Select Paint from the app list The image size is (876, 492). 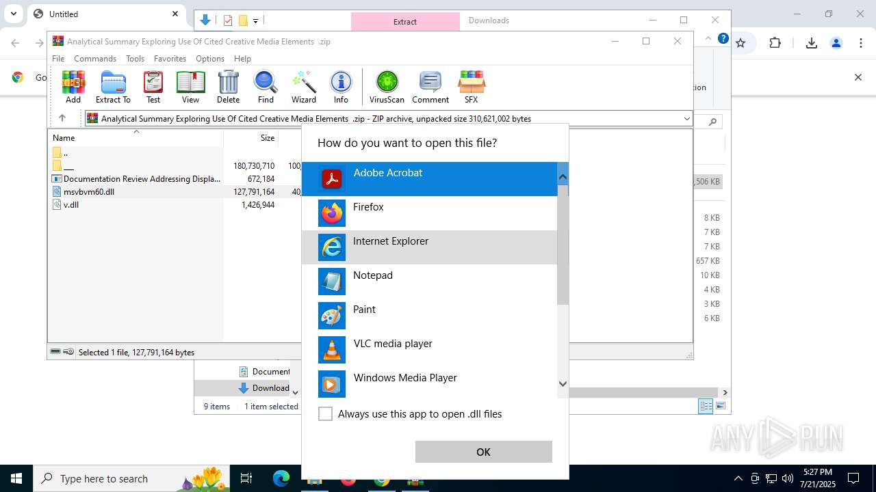click(430, 316)
